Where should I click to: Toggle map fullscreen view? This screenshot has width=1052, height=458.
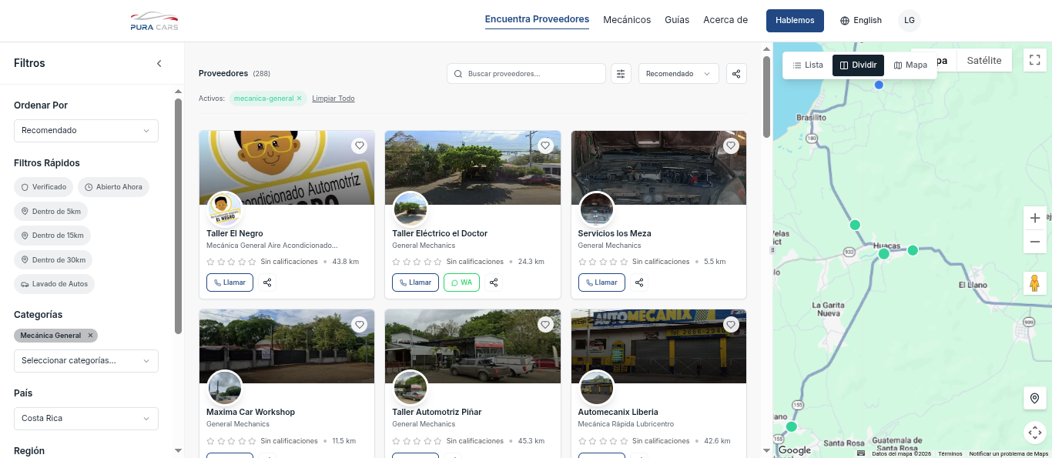(1035, 60)
